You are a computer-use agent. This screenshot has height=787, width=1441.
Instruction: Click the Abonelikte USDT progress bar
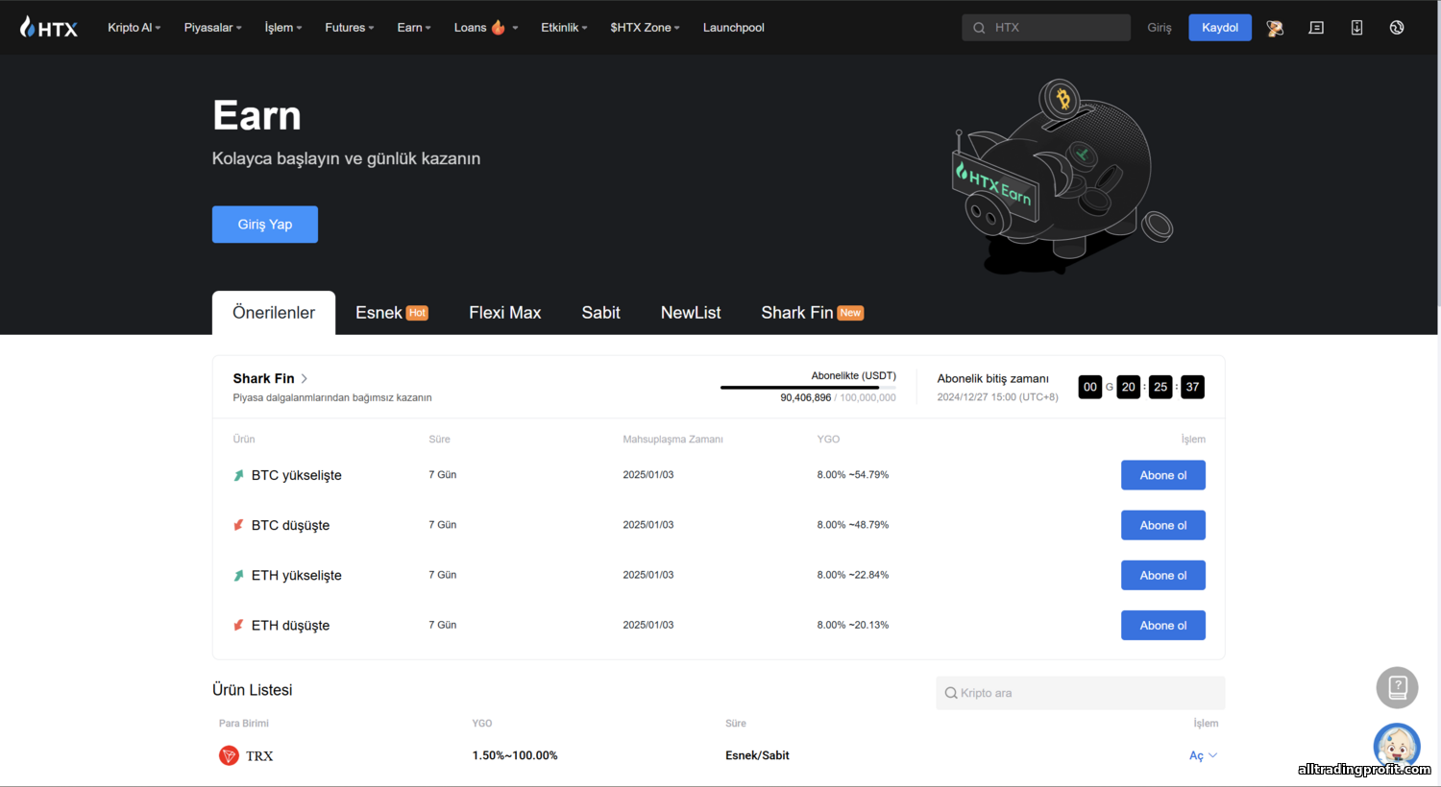point(808,388)
